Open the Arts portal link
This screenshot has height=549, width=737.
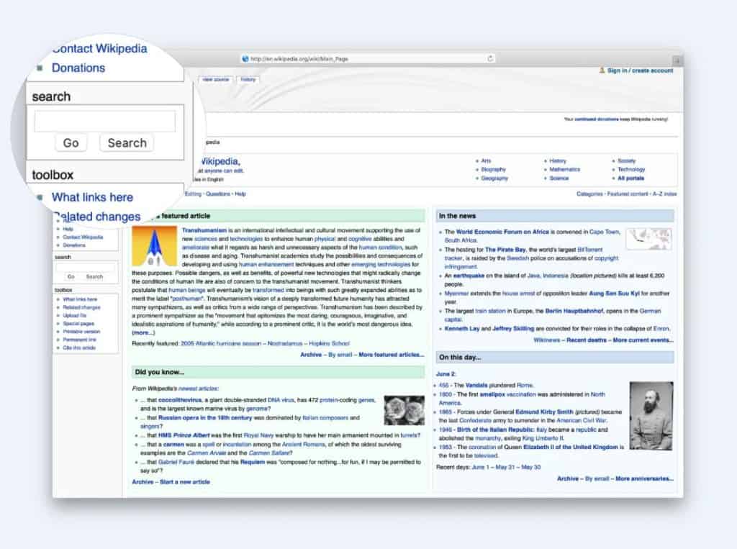(486, 160)
